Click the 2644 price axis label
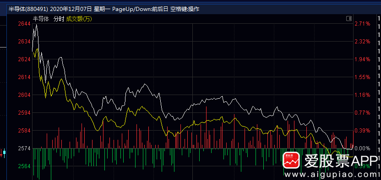This screenshot has height=180, width=381. pyautogui.click(x=24, y=24)
